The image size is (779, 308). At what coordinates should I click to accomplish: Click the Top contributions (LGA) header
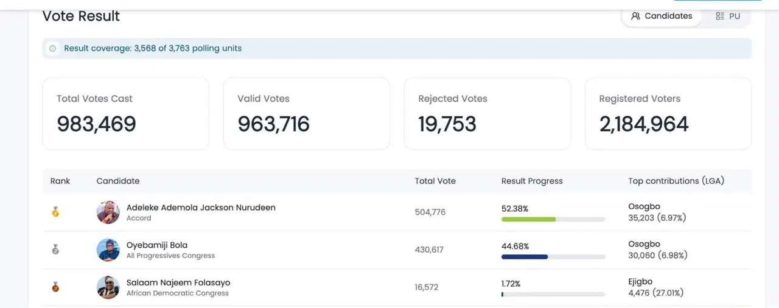click(x=676, y=181)
